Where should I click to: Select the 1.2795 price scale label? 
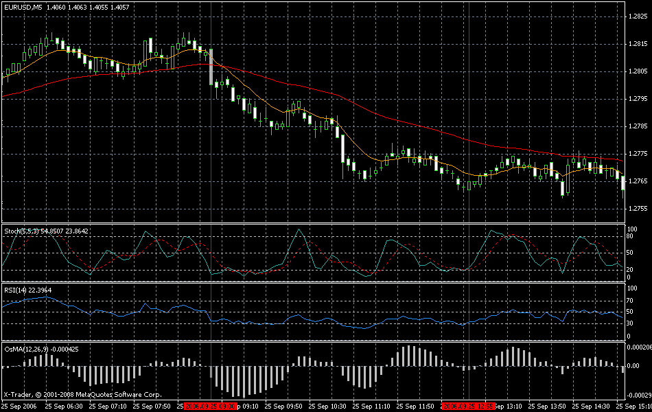[638, 99]
